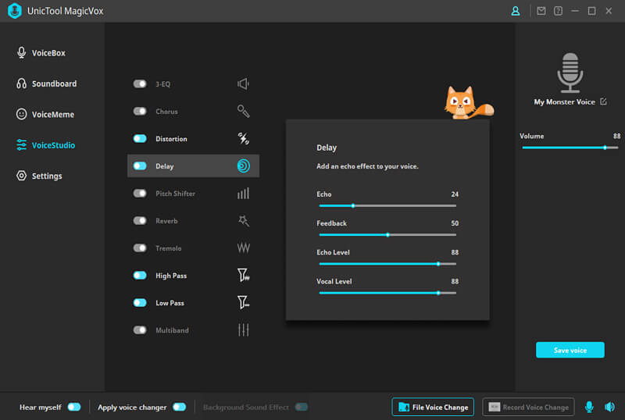Enable the Multiband effect toggle
625x420 pixels.
click(140, 330)
